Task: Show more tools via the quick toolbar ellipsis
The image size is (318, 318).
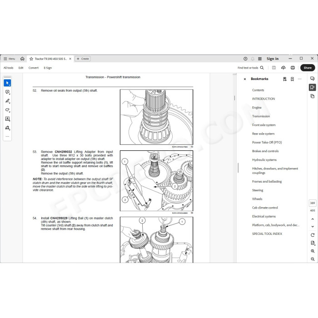Action: point(7,136)
